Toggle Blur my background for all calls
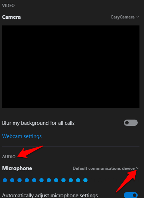 tap(131, 123)
